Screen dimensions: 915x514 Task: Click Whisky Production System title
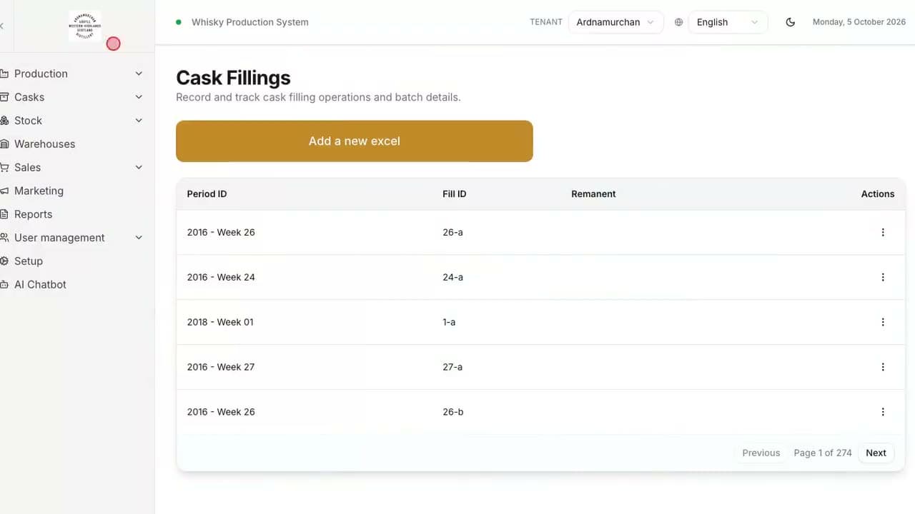[x=250, y=22]
